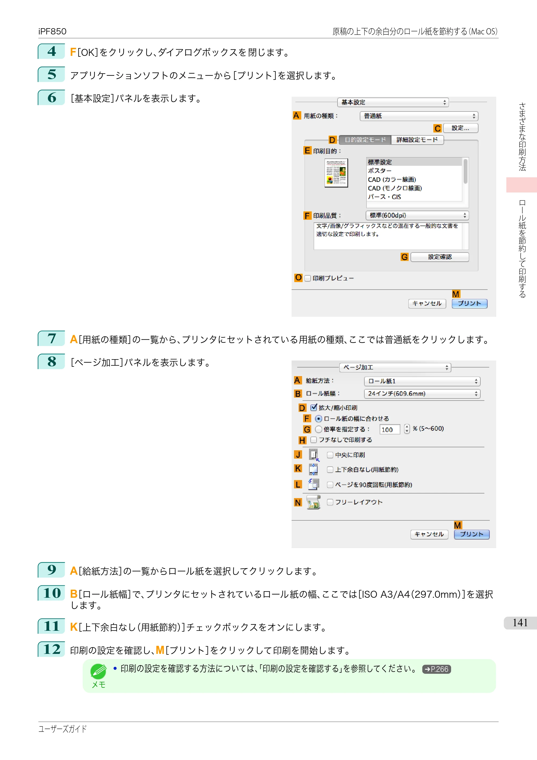Viewport: 537px width, 760px height.
Task: Open the ロール紙幅 dropdown showing 24インチ
Action: coord(422,394)
